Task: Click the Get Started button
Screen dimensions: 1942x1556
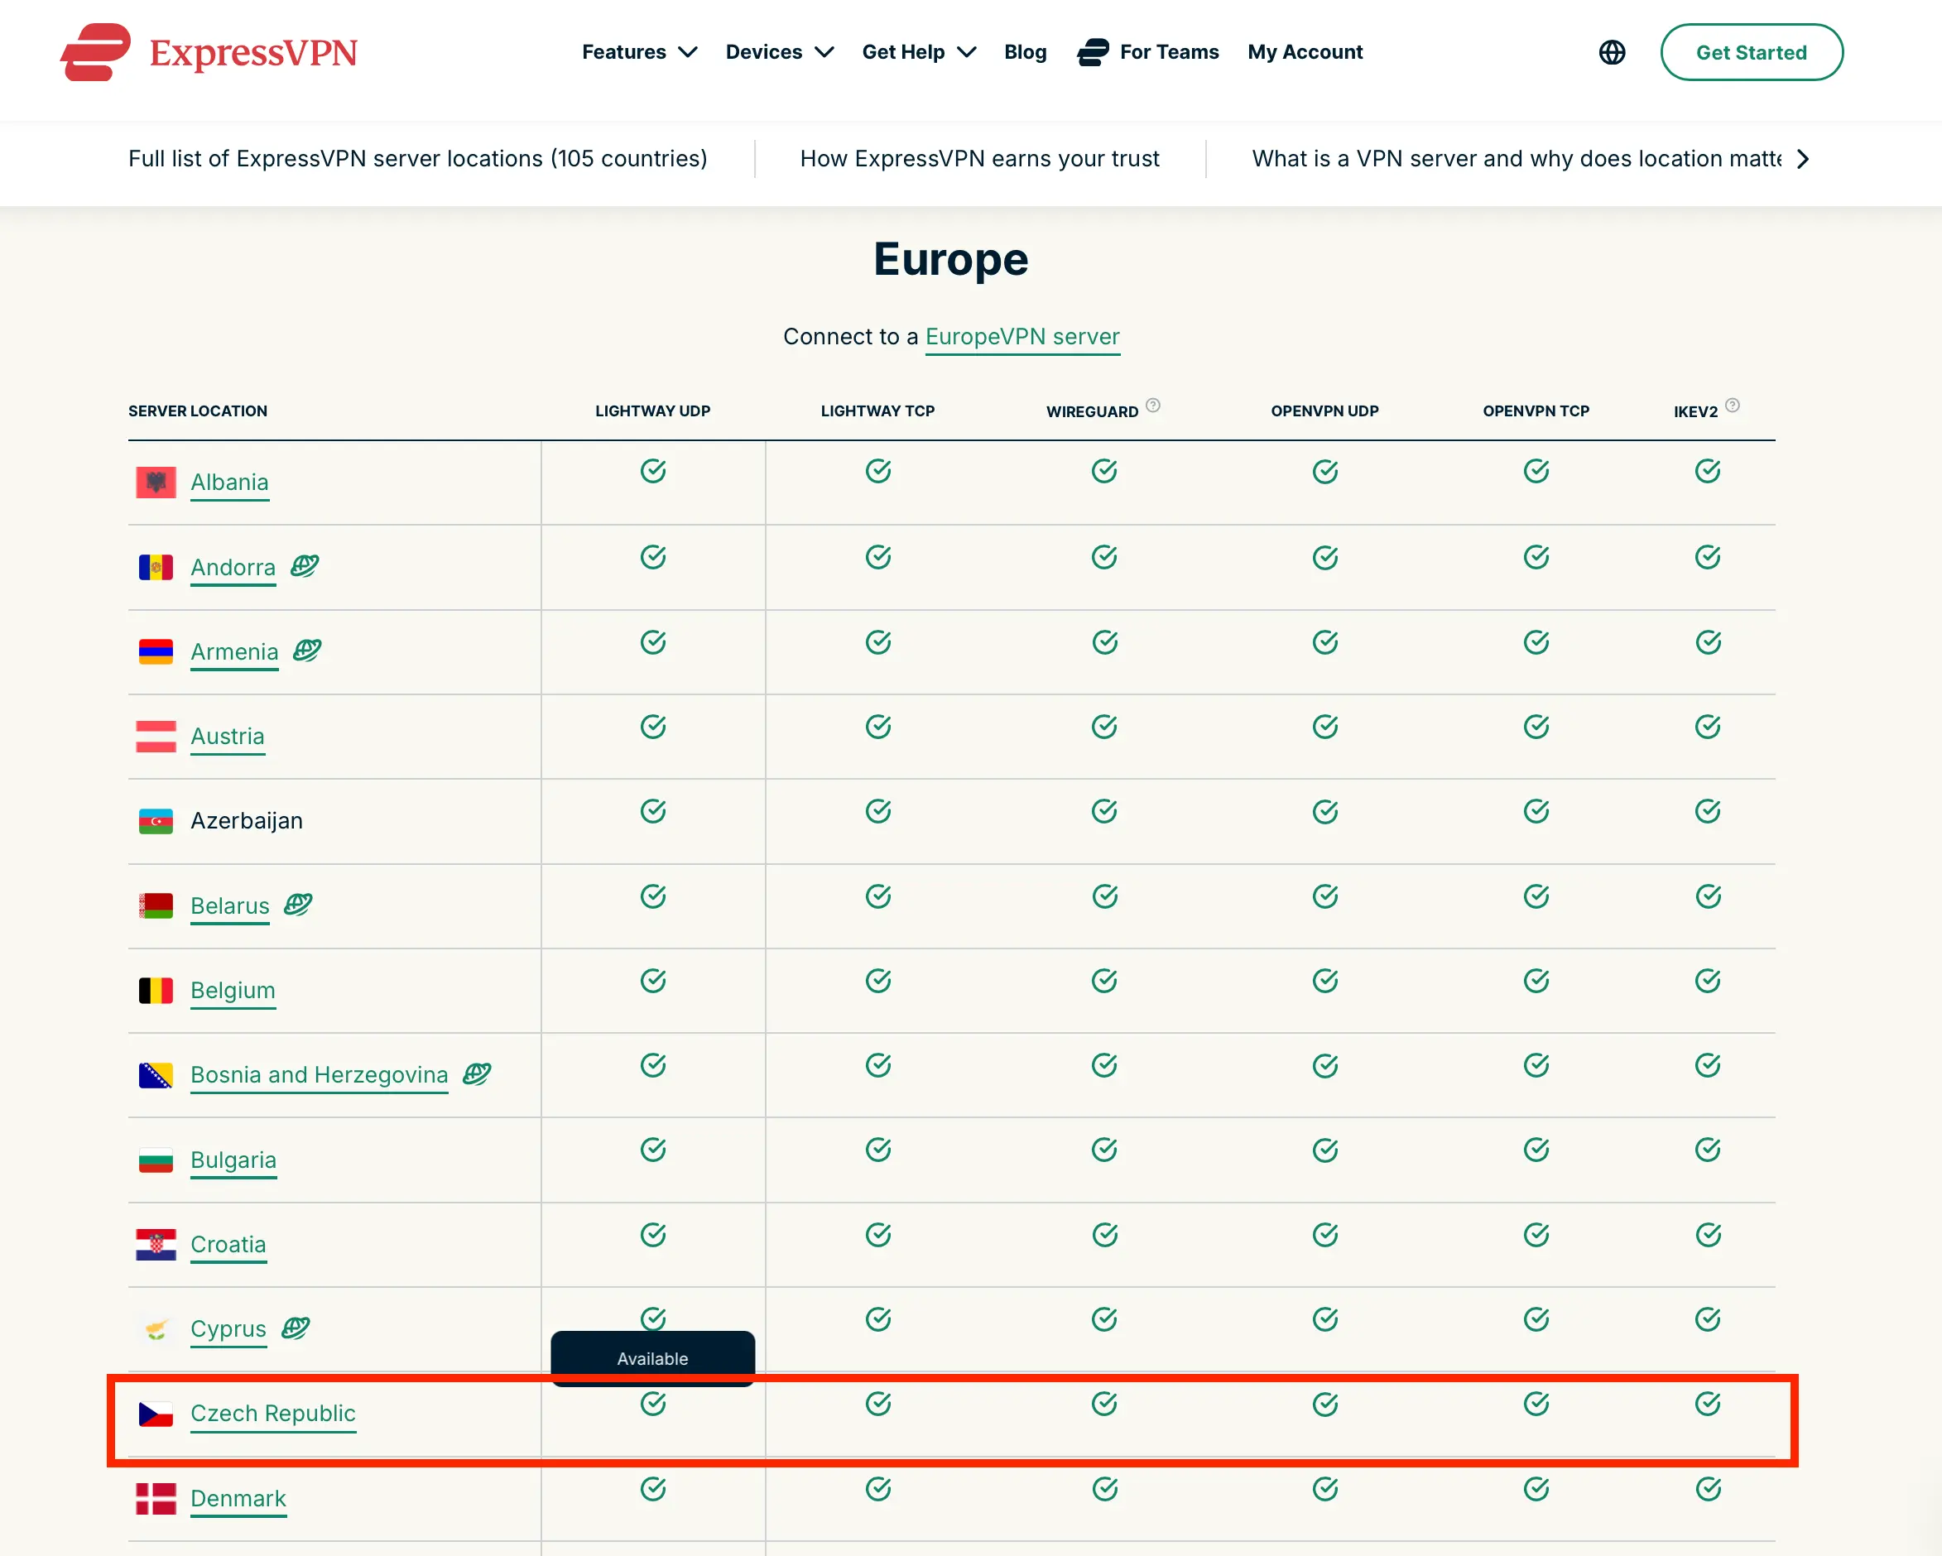Action: tap(1750, 52)
